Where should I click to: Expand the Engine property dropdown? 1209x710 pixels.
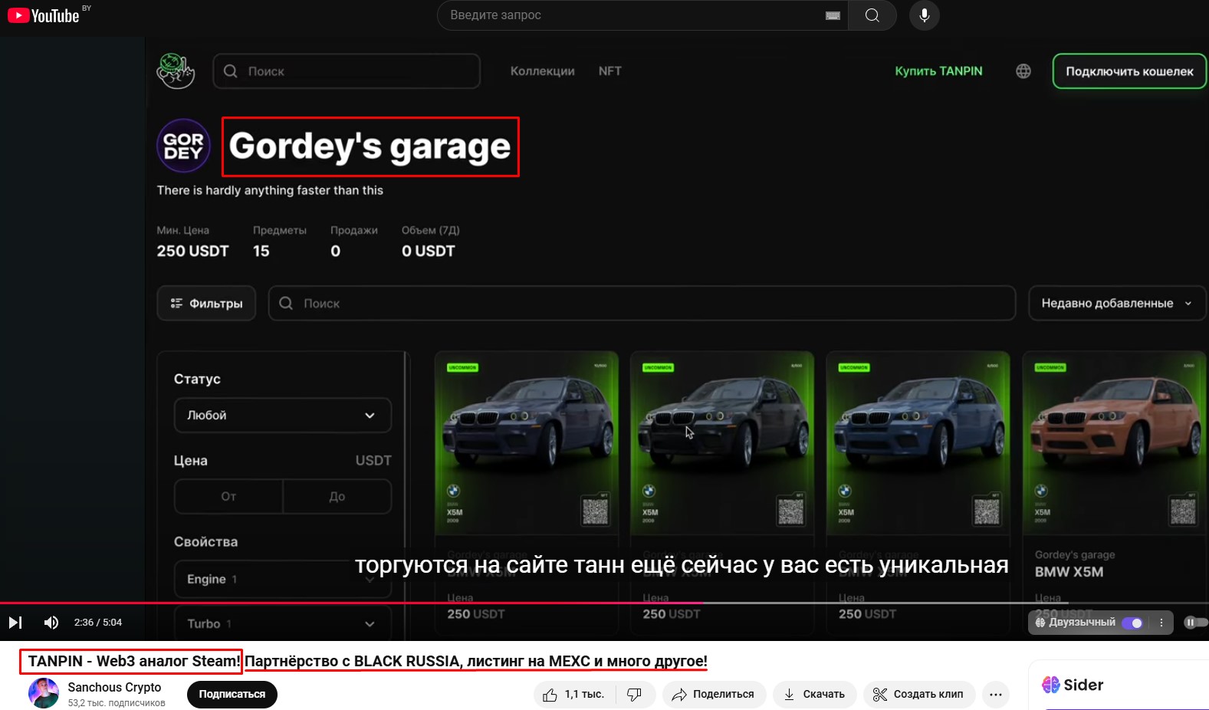(283, 580)
